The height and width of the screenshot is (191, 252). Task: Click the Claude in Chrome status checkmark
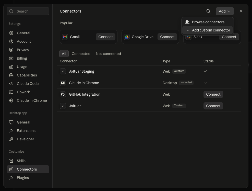(x=205, y=83)
